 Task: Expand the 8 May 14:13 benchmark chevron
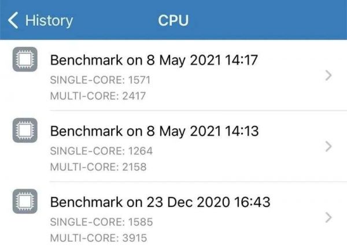pyautogui.click(x=328, y=146)
